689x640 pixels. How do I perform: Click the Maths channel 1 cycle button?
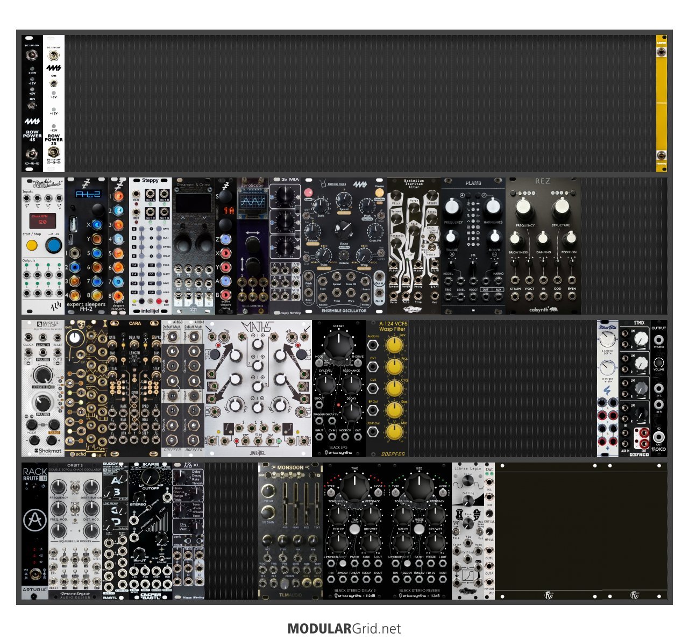[x=216, y=355]
